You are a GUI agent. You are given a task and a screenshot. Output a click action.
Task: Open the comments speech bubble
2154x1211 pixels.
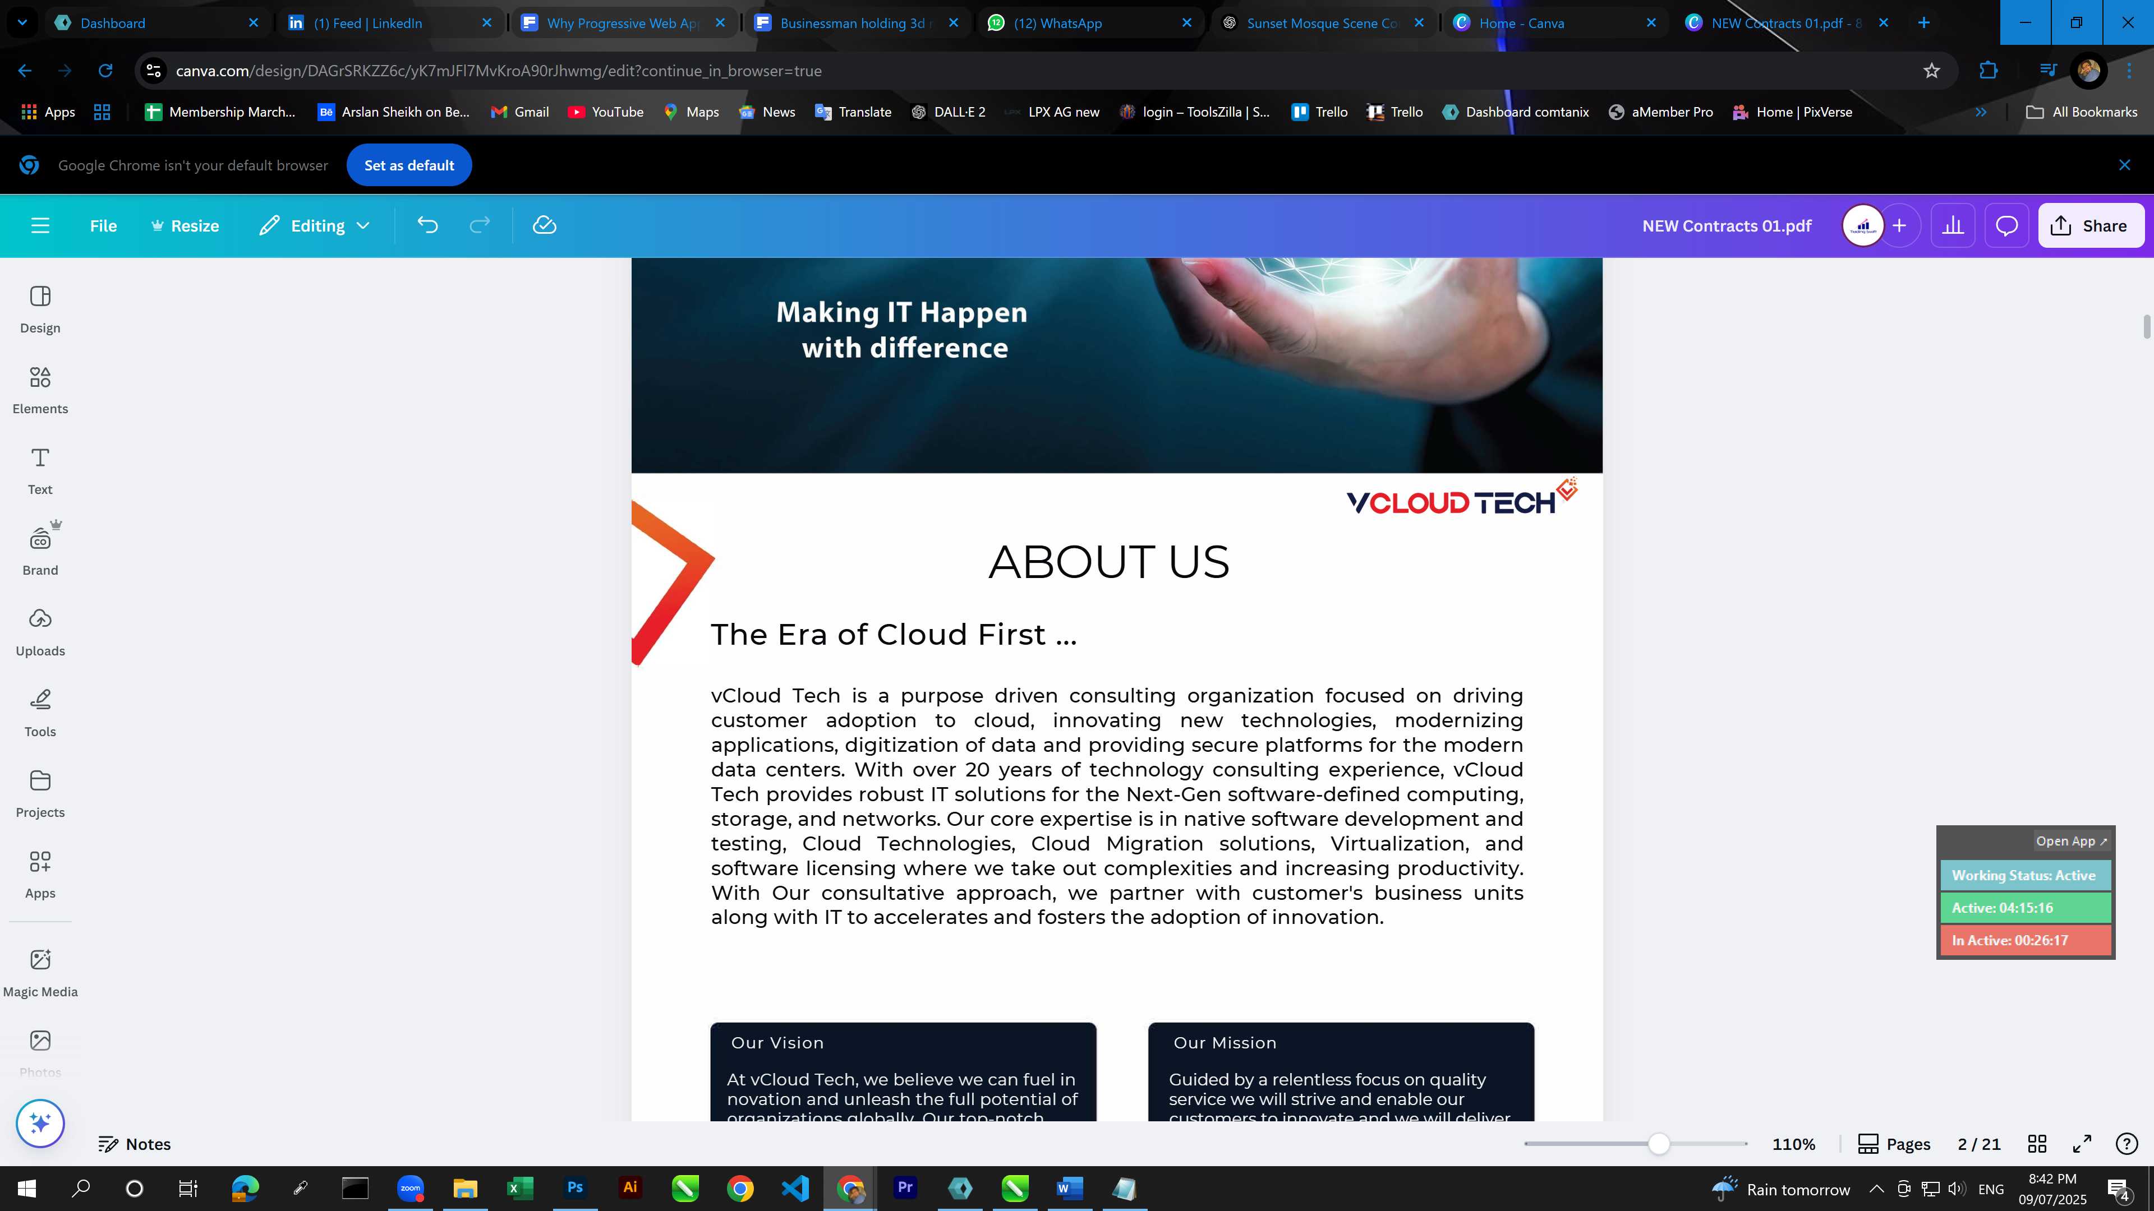(x=2007, y=225)
